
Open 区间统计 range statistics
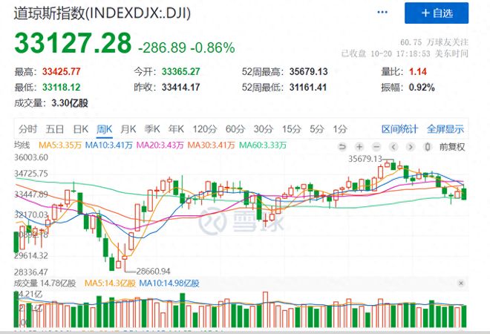[399, 129]
